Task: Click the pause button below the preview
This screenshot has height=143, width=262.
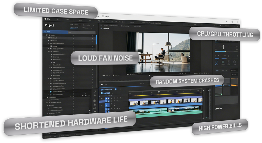Action: click(102, 85)
